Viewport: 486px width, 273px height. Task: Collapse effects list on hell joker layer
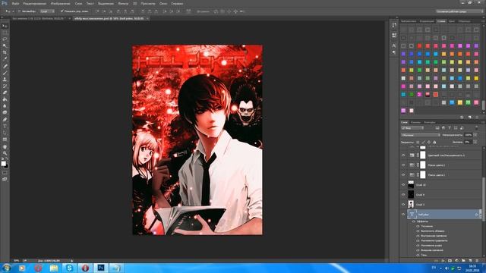coord(480,214)
